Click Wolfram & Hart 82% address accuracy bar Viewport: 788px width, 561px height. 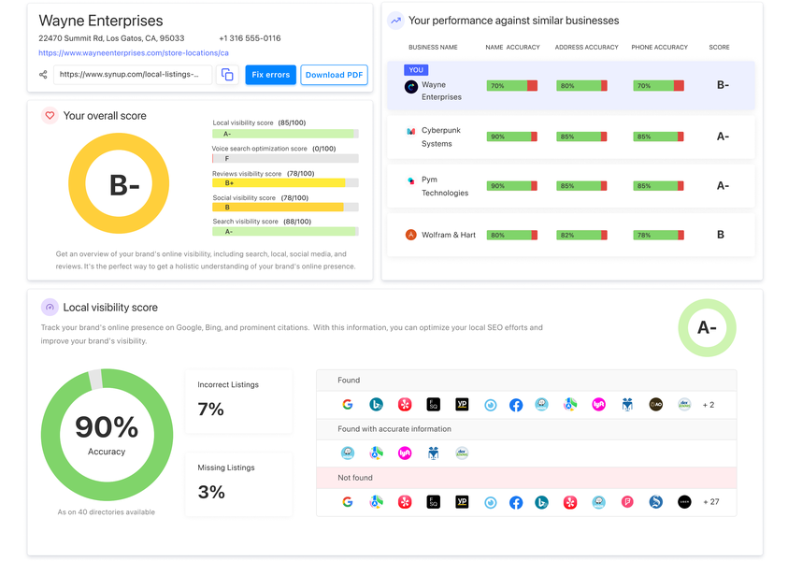point(581,235)
